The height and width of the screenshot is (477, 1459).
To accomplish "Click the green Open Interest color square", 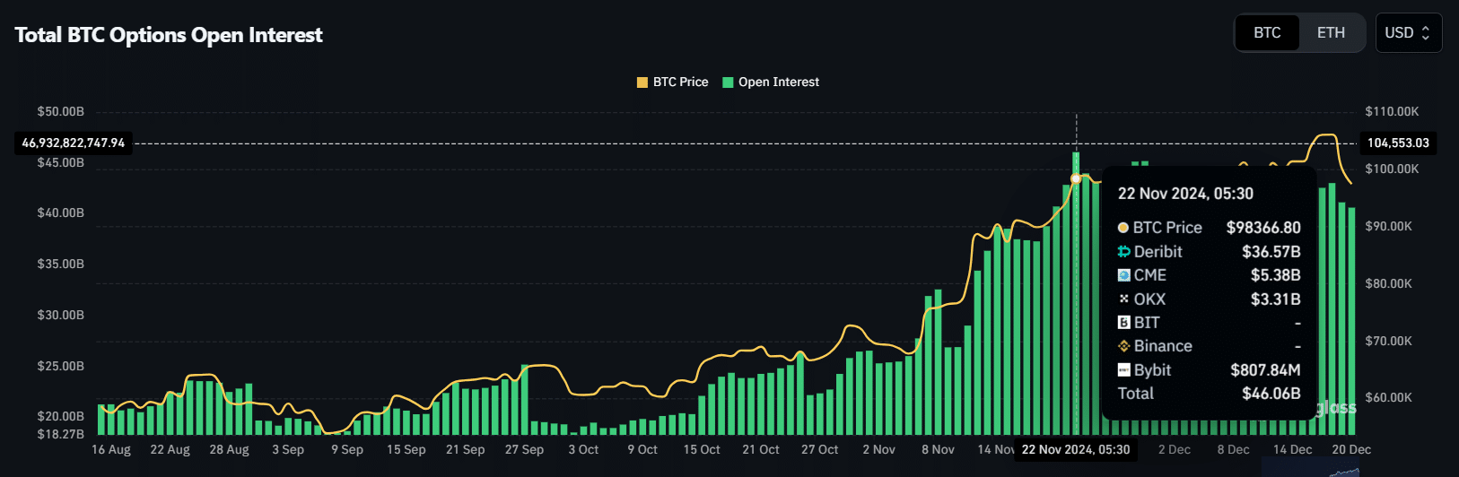I will pos(728,82).
